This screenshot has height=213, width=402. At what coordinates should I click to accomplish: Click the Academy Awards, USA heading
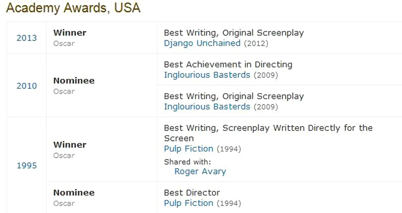[x=73, y=8]
